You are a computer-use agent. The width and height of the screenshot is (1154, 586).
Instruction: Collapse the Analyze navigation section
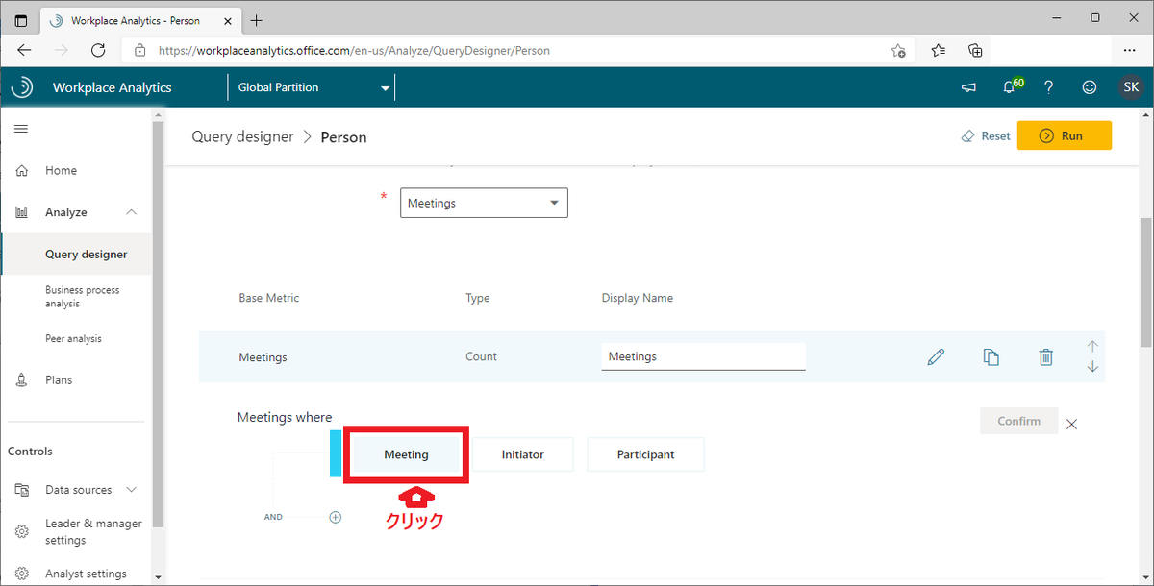132,212
